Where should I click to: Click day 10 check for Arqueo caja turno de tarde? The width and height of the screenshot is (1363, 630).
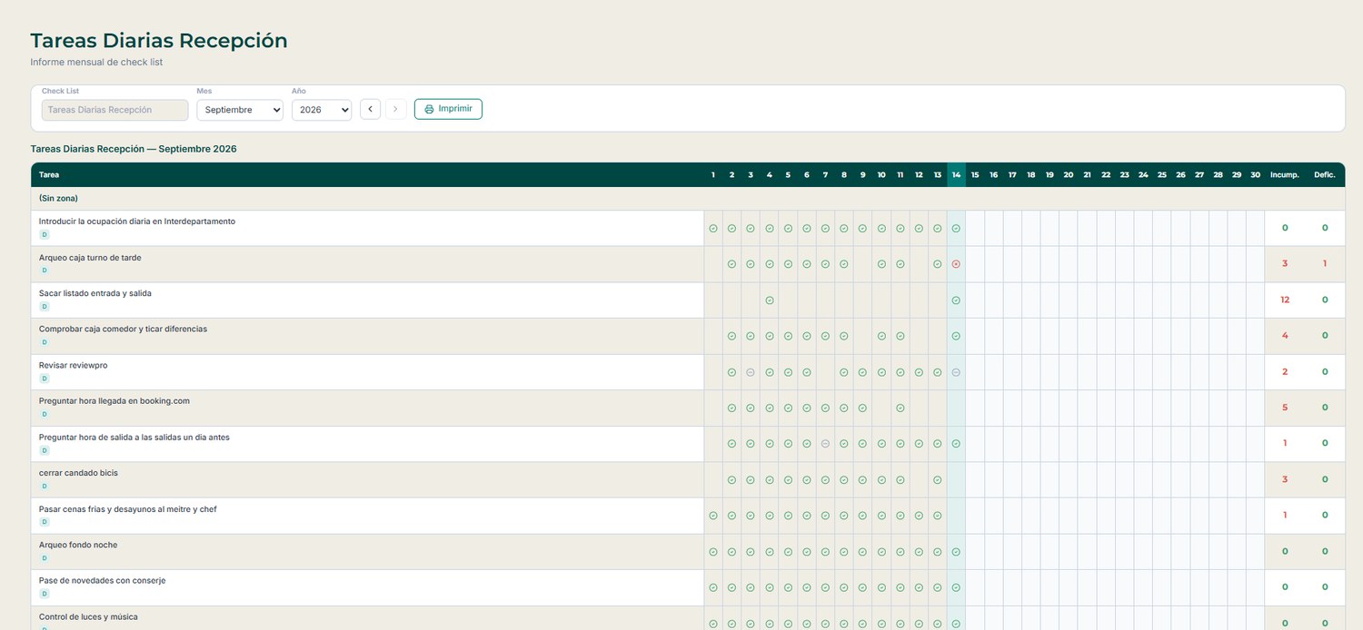coord(881,264)
